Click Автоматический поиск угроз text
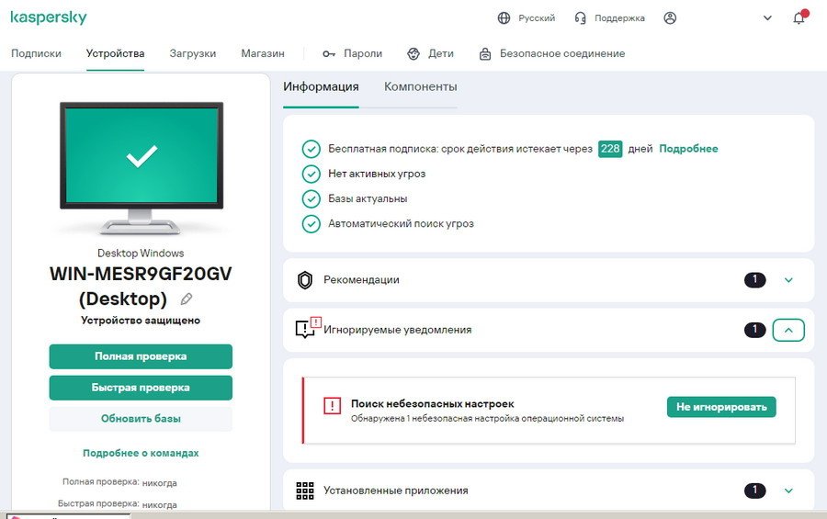 coord(401,223)
